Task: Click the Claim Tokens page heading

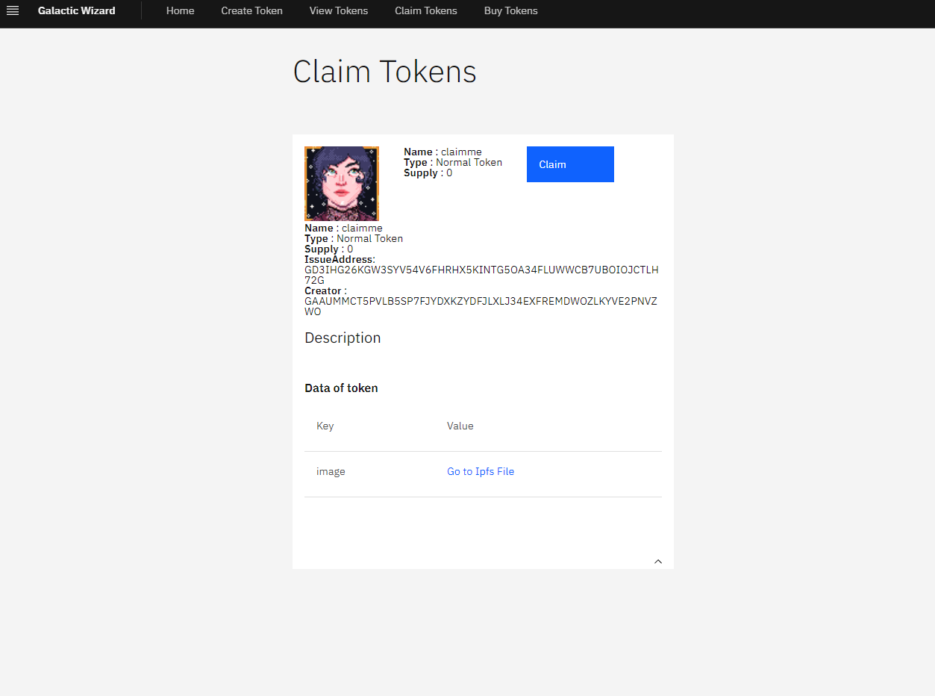Action: [384, 72]
